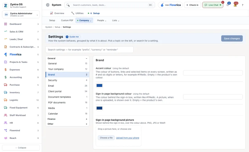This screenshot has width=249, height=152.
Task: Click the magnifier icon in search bar
Action: click(68, 5)
